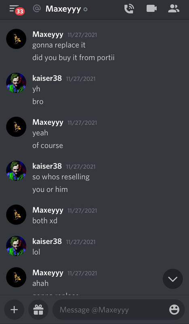Tap the "gonna replace it" message
This screenshot has width=189, height=324.
(x=59, y=45)
